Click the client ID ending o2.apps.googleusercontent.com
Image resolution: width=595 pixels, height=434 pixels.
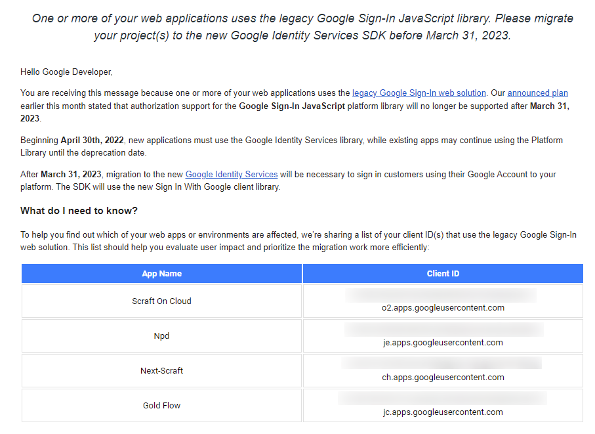(x=443, y=307)
